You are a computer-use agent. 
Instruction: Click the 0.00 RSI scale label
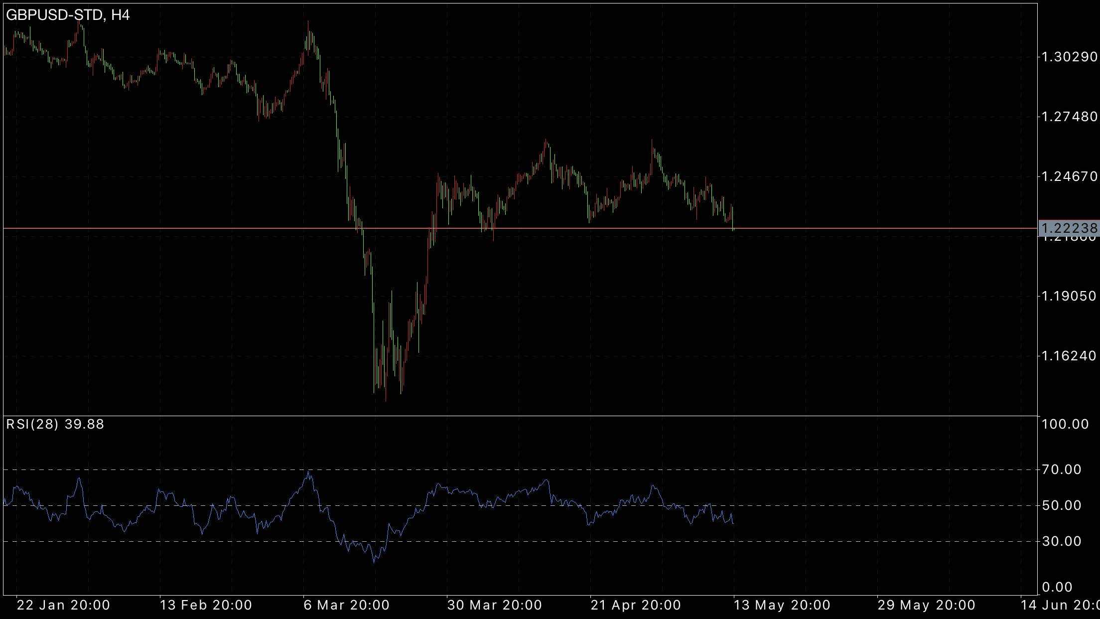pyautogui.click(x=1057, y=587)
